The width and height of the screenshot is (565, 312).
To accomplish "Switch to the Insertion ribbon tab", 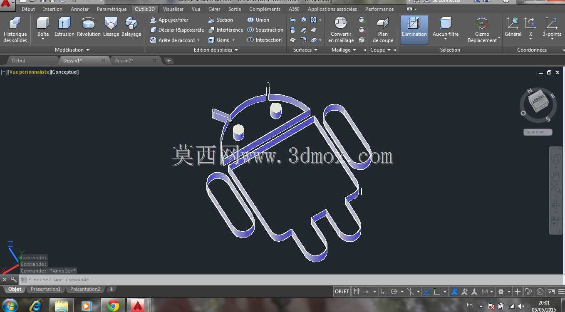I will [53, 9].
